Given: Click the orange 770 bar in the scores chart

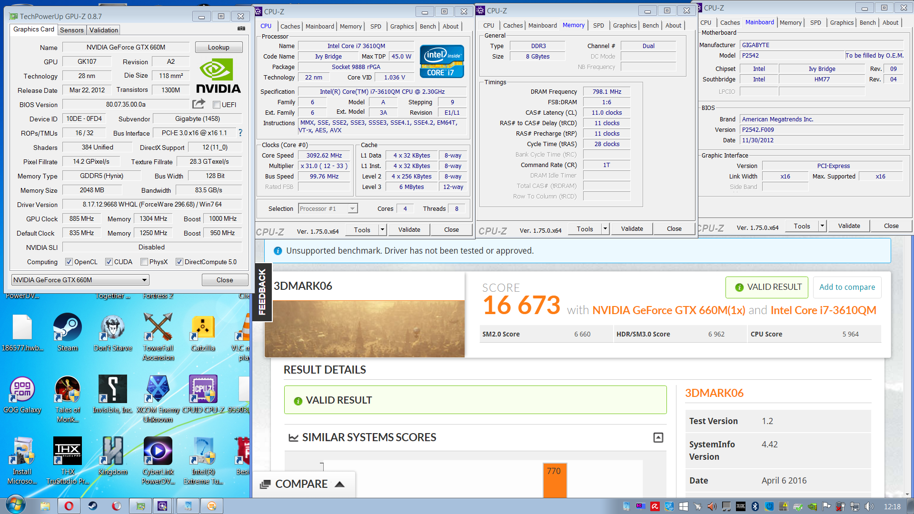Looking at the screenshot, I should pos(555,480).
